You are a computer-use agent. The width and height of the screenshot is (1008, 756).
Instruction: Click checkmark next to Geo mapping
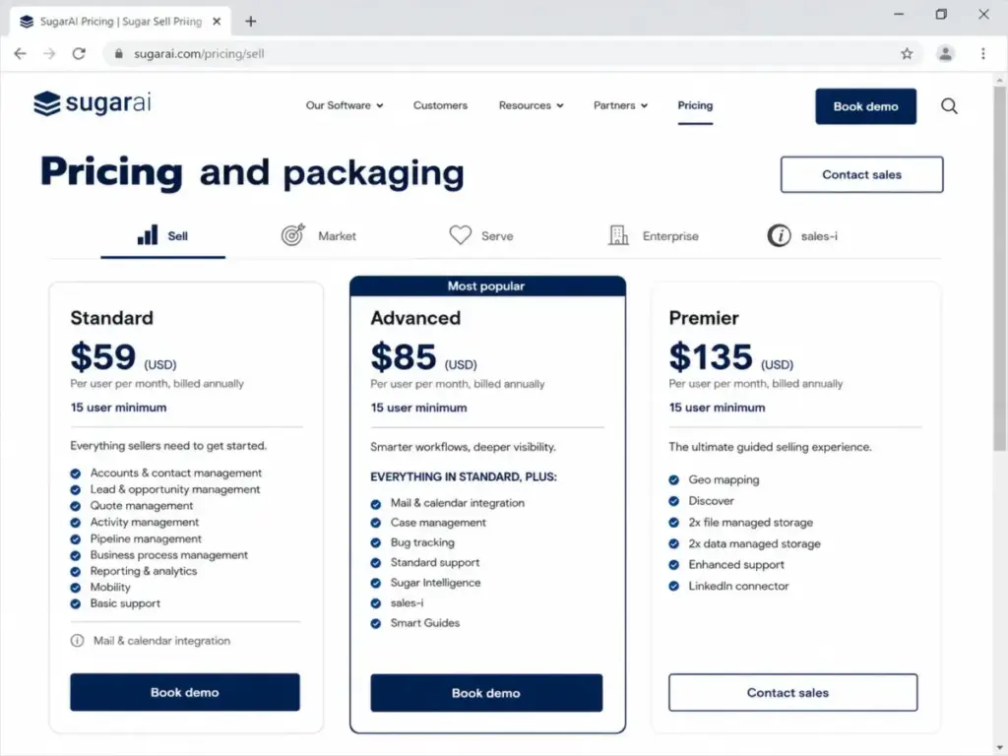(x=673, y=480)
